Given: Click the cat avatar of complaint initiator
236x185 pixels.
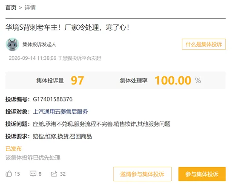Looking at the screenshot, I should pyautogui.click(x=12, y=45).
